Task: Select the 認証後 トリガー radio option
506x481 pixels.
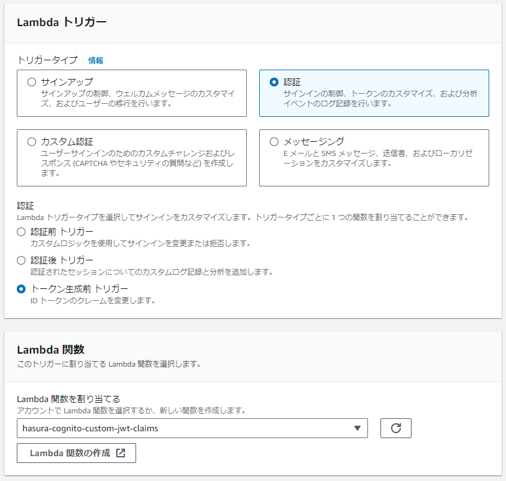Action: [21, 260]
